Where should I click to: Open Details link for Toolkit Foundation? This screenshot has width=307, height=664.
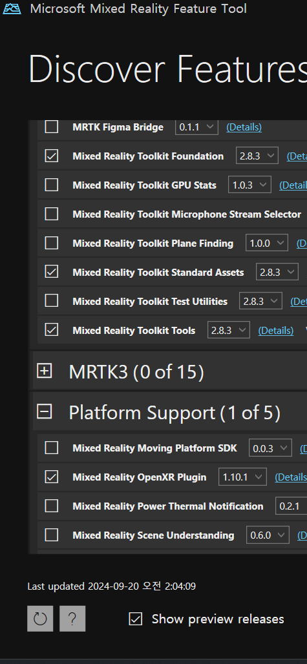point(297,156)
